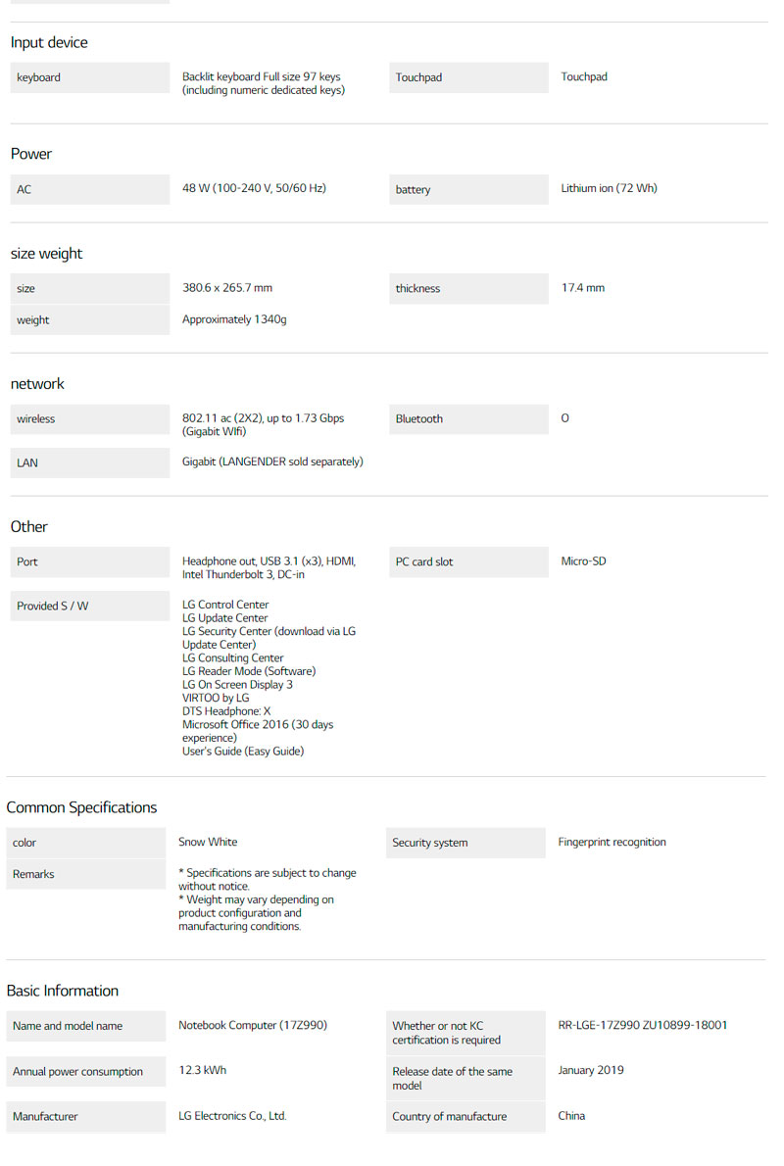Viewport: 784px width, 1166px height.
Task: Click the Lithium ion (72 Wh) value
Action: (x=609, y=188)
